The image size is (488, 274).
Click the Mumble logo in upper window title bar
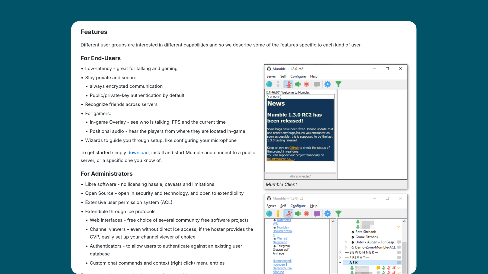point(269,69)
